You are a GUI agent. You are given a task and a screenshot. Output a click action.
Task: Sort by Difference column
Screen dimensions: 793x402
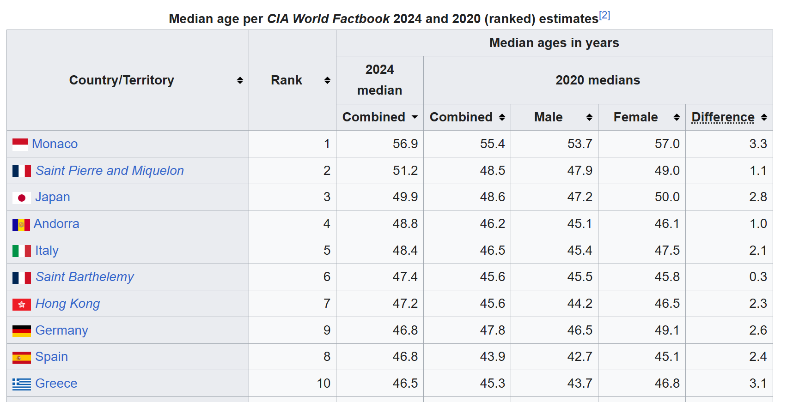tap(764, 117)
